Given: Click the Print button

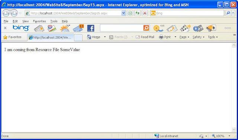Looking at the screenshot, I should point(165,37).
